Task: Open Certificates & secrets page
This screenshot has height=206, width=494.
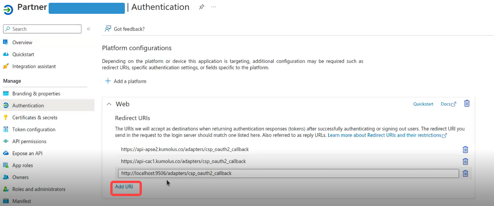Action: pos(35,117)
